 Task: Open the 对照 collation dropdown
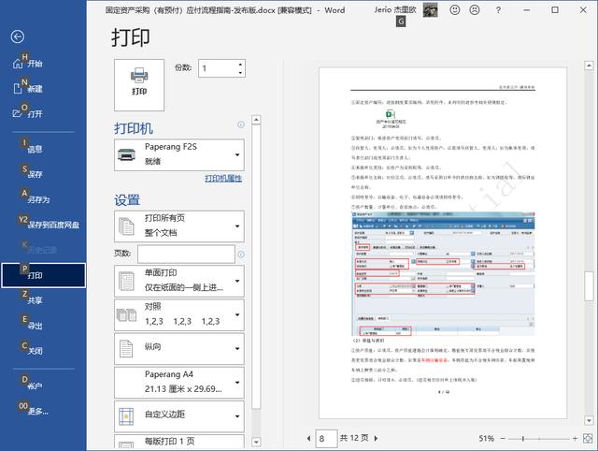179,314
